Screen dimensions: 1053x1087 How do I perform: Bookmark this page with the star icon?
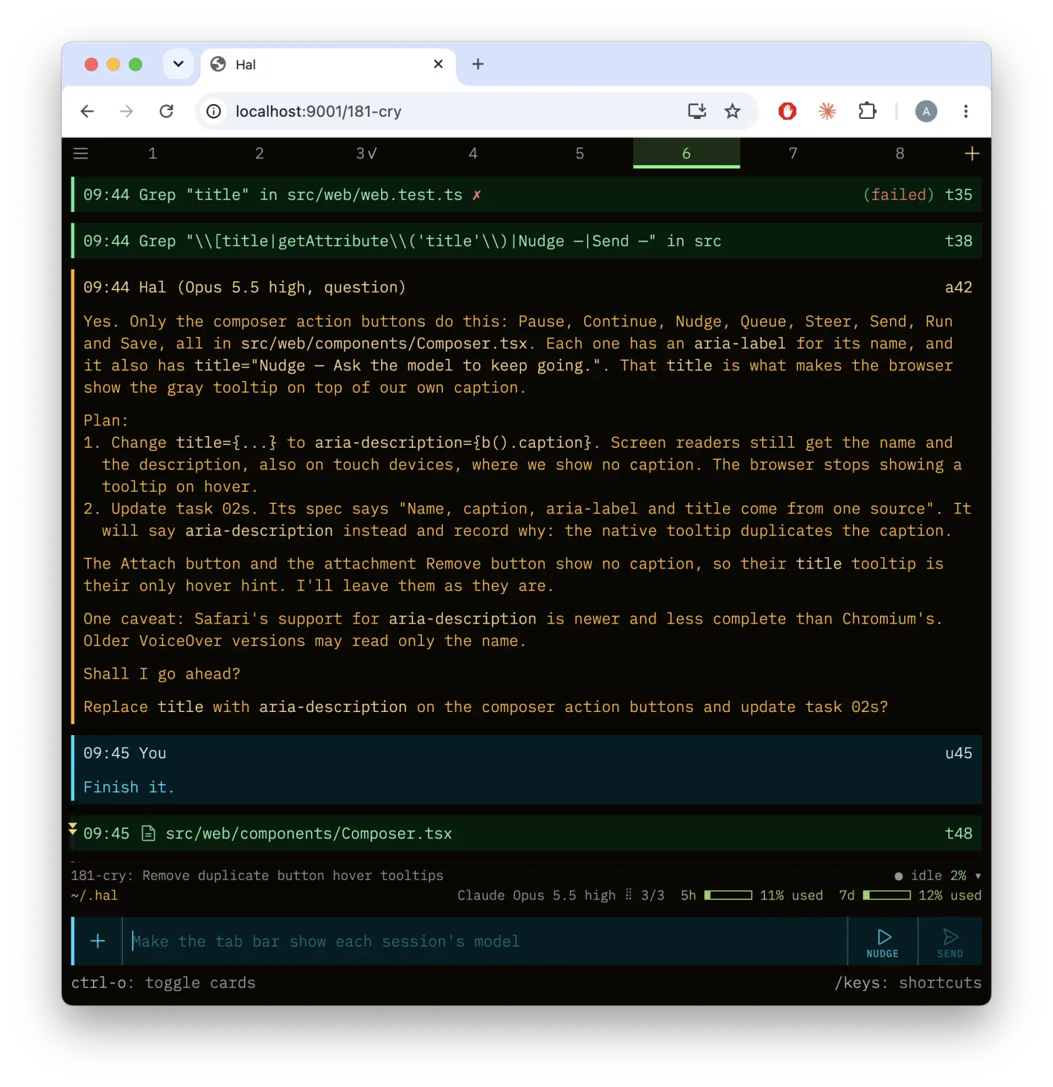click(732, 111)
